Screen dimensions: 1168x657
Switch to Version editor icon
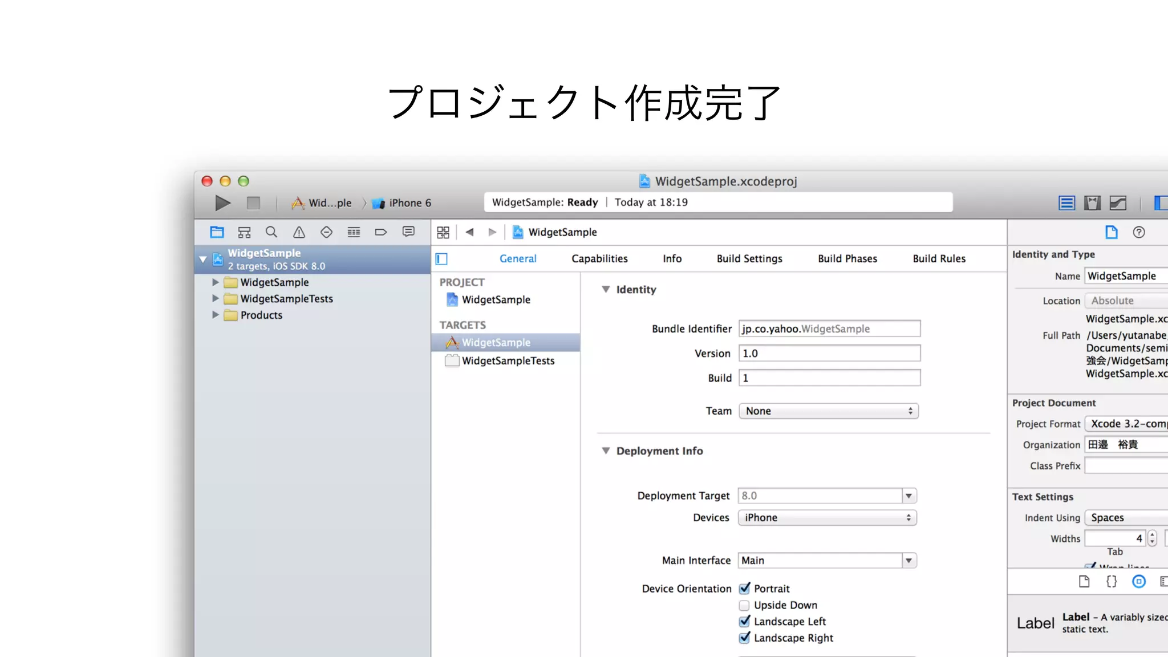(x=1118, y=203)
